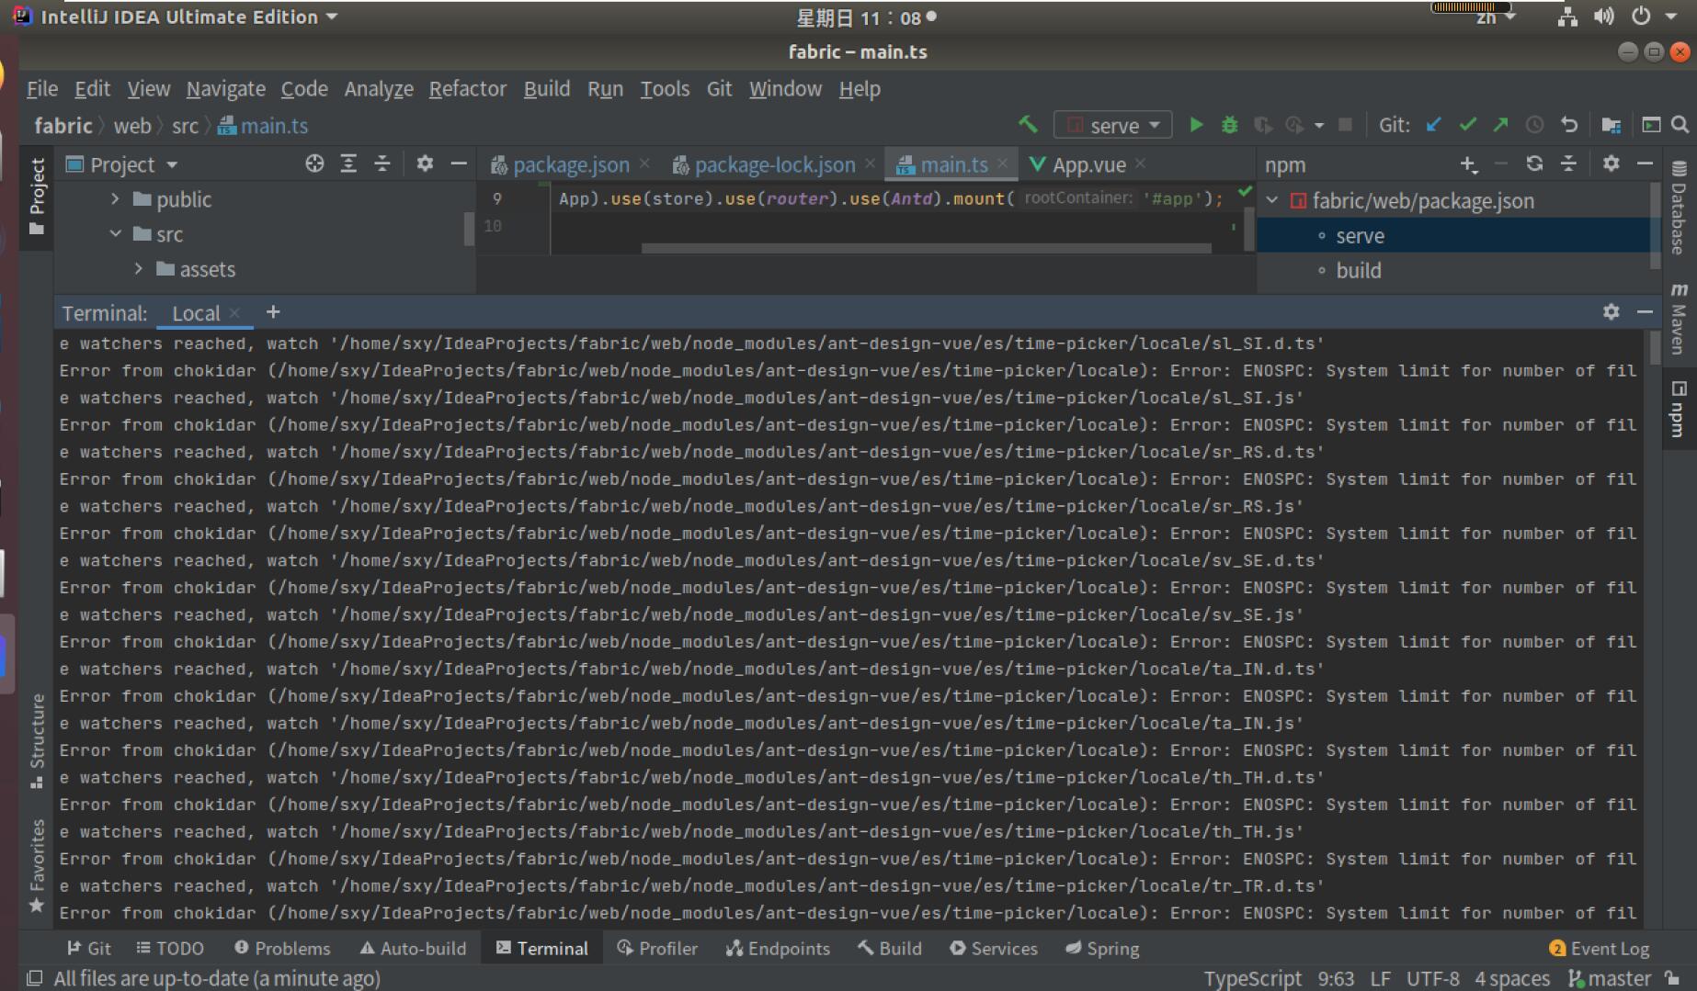Start debugging with the bug icon
Screen dimensions: 1697x991
(1229, 125)
